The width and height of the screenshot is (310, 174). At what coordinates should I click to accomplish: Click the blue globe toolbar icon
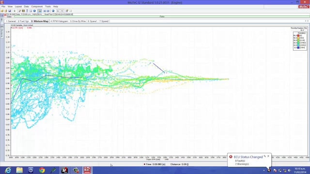coord(53,11)
